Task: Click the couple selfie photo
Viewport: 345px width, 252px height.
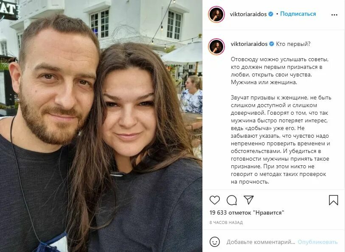Action: tap(101, 126)
